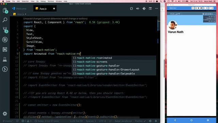Image resolution: width=218 pixels, height=123 pixels.
Task: Click LF end of line setting
Action: coord(110,121)
